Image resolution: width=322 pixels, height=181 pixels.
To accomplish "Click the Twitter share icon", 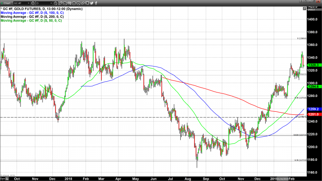I will (92, 3).
